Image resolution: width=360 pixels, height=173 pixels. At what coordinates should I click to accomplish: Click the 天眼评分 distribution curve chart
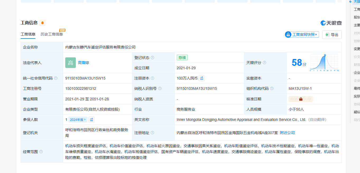(x=324, y=63)
